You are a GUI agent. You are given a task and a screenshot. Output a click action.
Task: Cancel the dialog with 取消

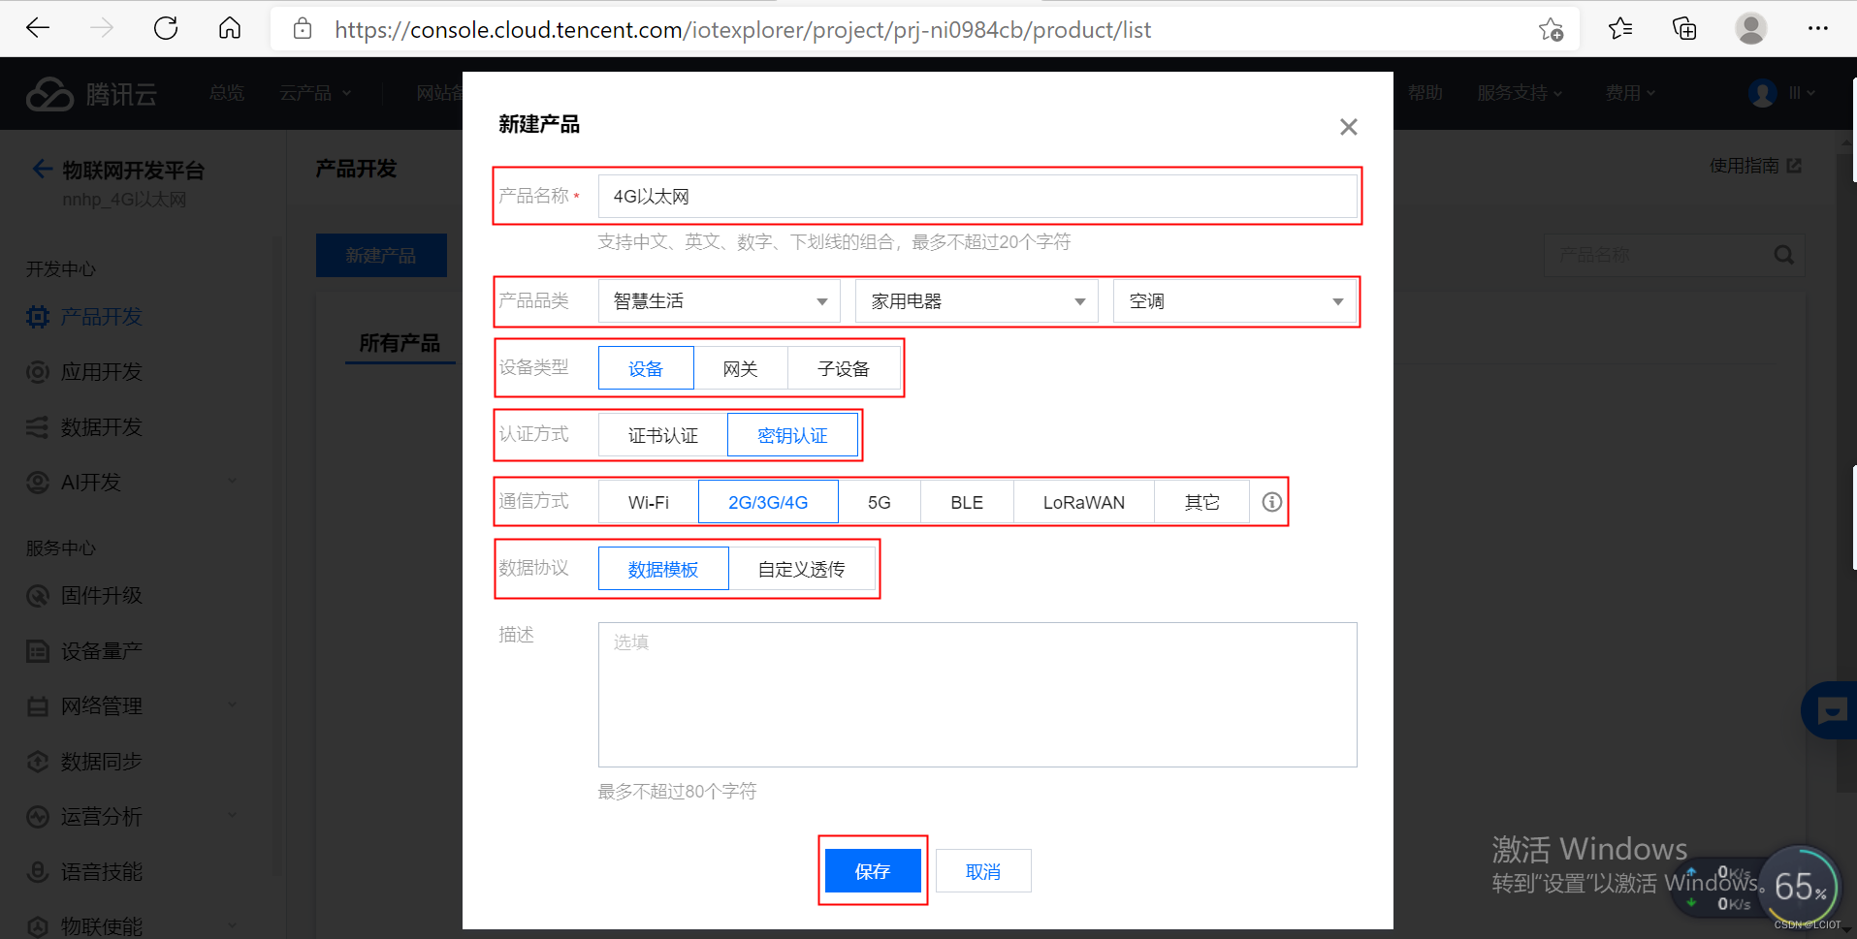[x=983, y=871]
